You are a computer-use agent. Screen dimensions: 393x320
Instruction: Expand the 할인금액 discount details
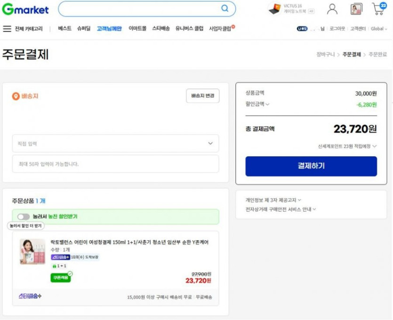point(257,104)
